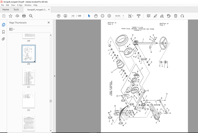The width and height of the screenshot is (198, 133).
Task: Open the Sign document tool
Action: (162, 16)
